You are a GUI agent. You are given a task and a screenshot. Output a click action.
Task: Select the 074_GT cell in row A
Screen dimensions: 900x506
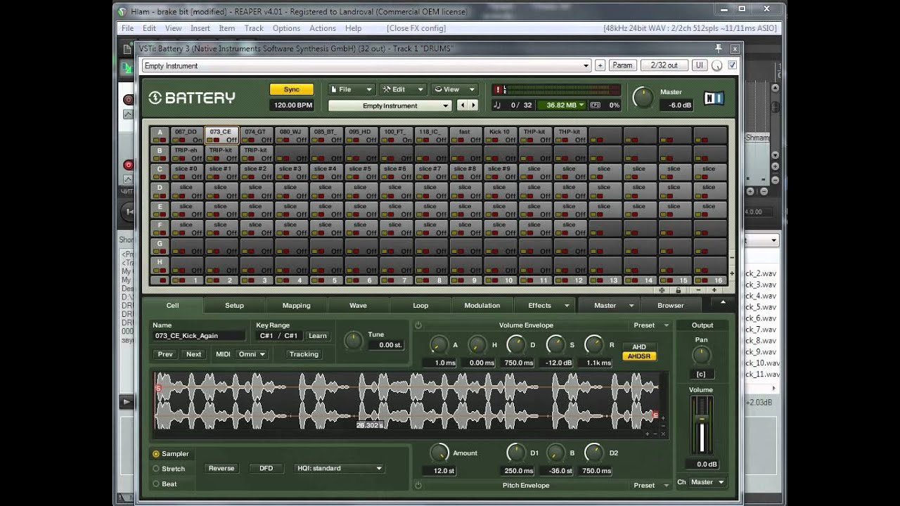click(x=256, y=136)
